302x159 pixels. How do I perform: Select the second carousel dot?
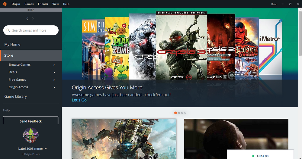pyautogui.click(x=179, y=113)
